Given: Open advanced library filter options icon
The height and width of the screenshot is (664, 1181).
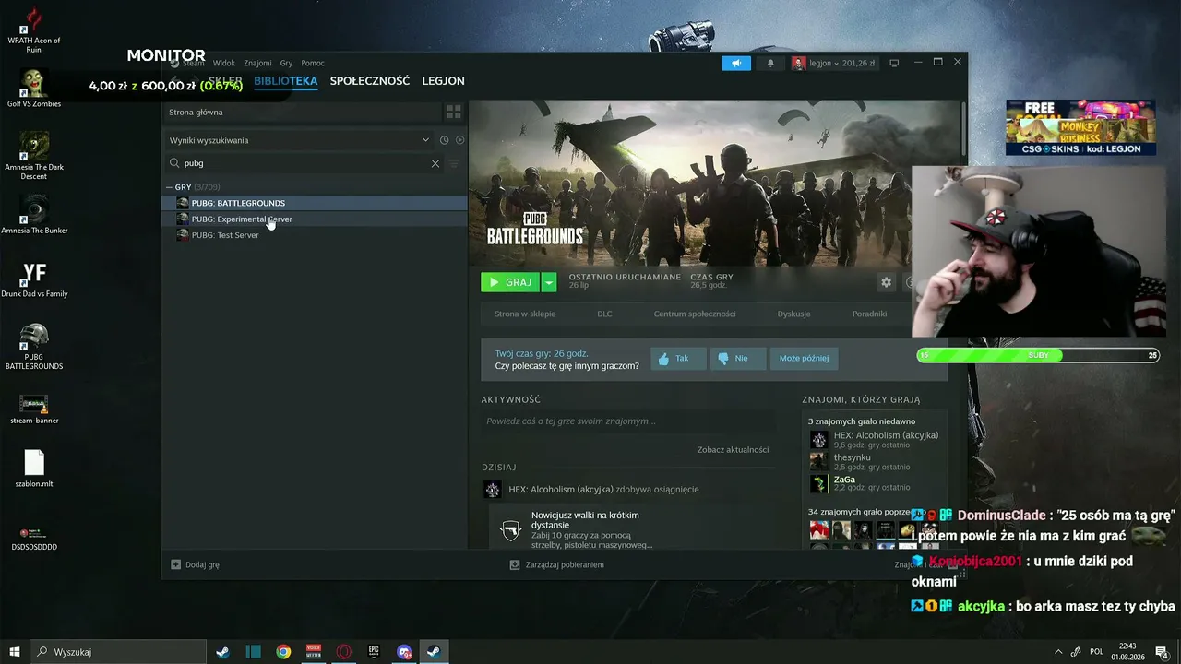Looking at the screenshot, I should coord(454,163).
